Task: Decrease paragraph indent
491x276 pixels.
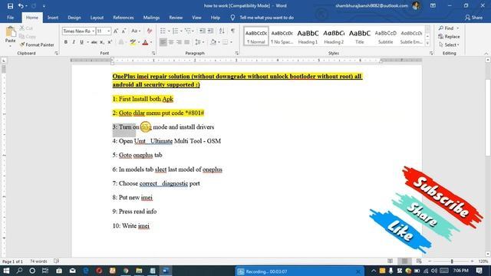Action: click(x=203, y=31)
